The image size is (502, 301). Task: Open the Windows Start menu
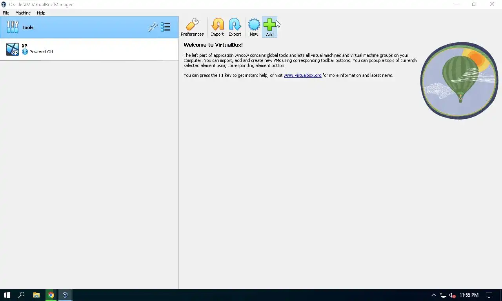tap(7, 295)
